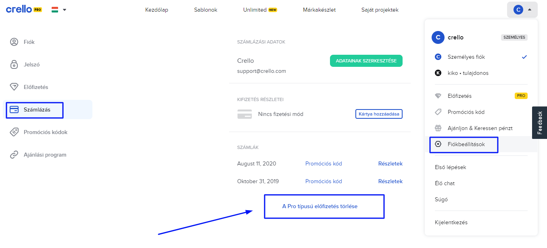Click the gray payment card icon
547x248 pixels.
pos(244,114)
